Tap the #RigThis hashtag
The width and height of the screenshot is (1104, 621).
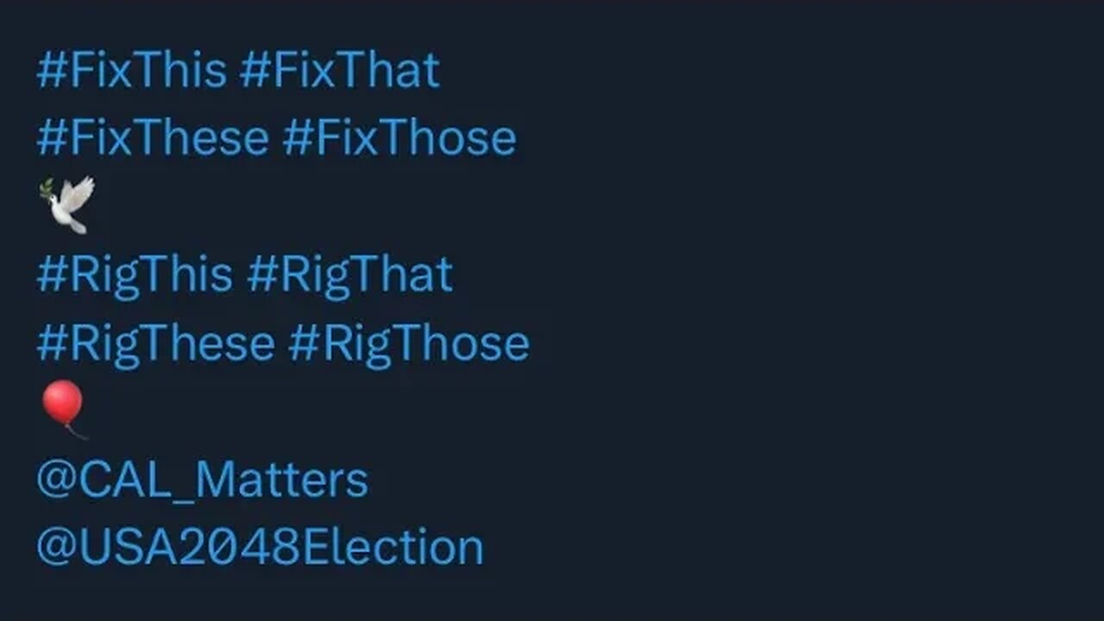click(135, 274)
